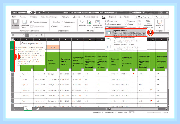Click red flag in Проект 4 row
Image resolution: width=180 pixels, height=124 pixels.
[151, 90]
